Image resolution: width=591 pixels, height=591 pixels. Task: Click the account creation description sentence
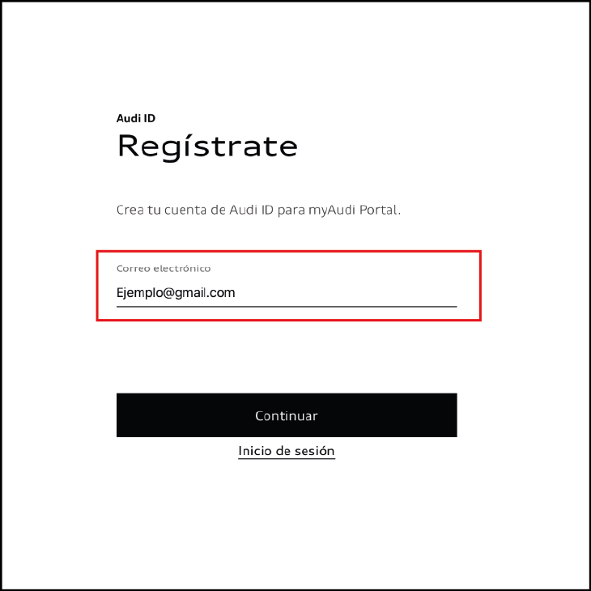click(259, 210)
